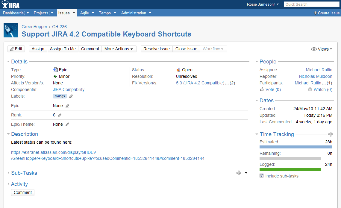Open assignee Michael Ruflin's profile link
This screenshot has height=208, width=341.
(319, 70)
